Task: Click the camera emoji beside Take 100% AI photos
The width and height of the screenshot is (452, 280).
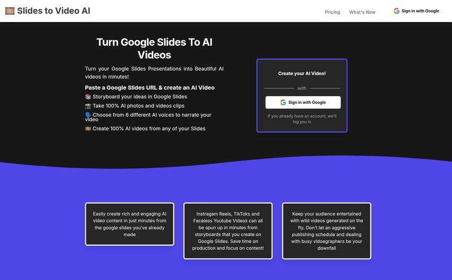Action: 88,106
